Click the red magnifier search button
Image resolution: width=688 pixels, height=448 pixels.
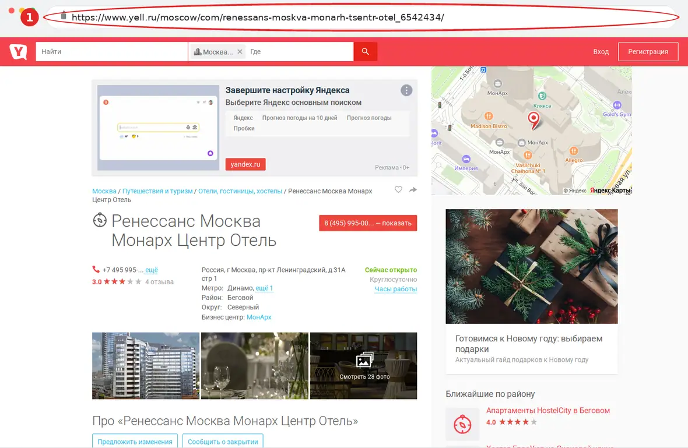(x=365, y=52)
